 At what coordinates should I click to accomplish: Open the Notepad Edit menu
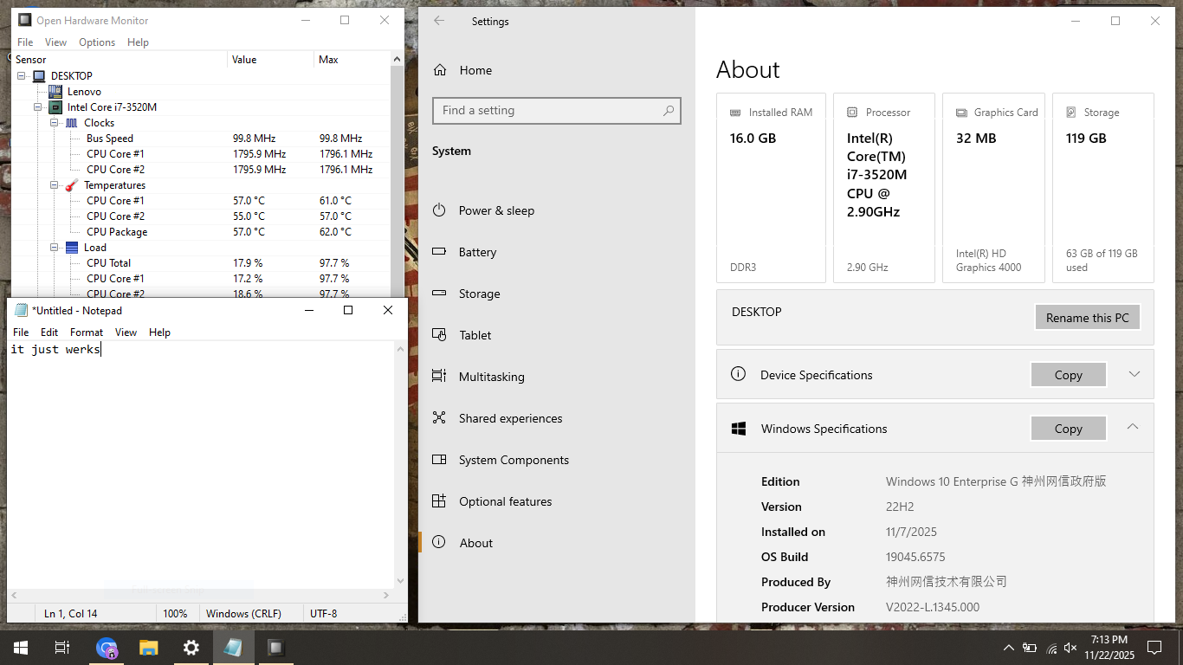pos(49,332)
